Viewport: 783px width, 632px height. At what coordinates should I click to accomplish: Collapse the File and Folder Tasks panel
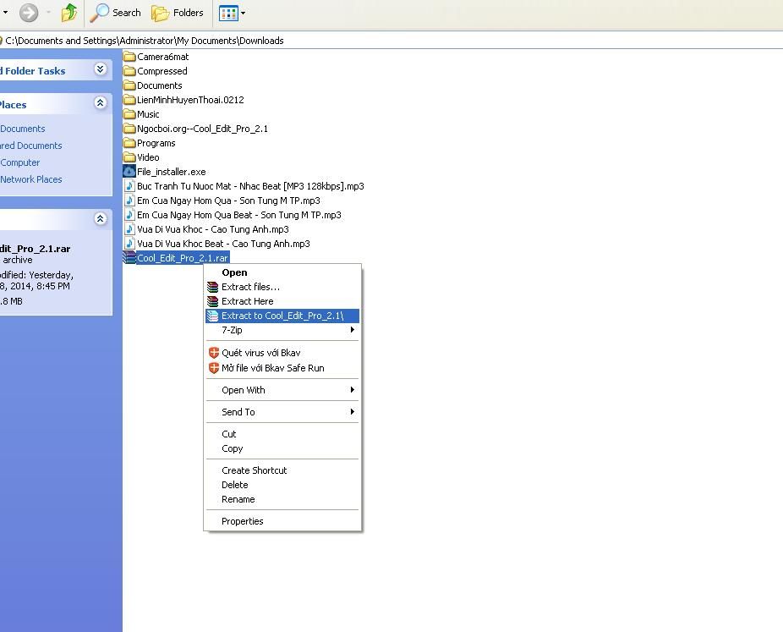pos(100,69)
